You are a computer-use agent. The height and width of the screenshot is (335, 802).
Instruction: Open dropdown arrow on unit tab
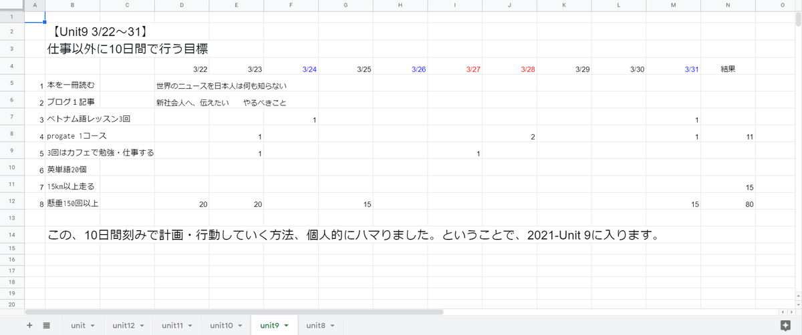point(92,326)
